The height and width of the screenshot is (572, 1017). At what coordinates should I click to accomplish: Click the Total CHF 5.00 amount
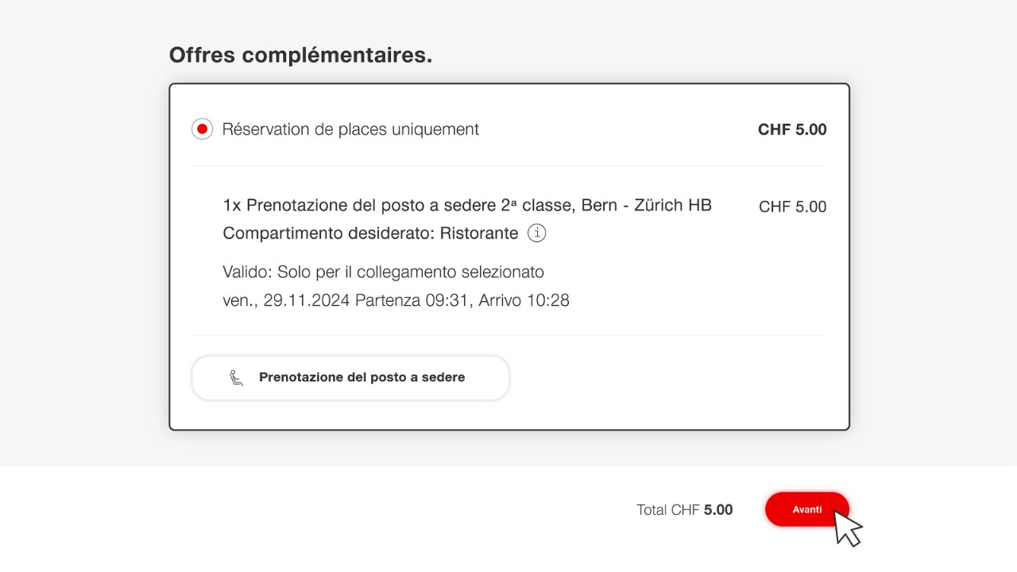point(684,509)
